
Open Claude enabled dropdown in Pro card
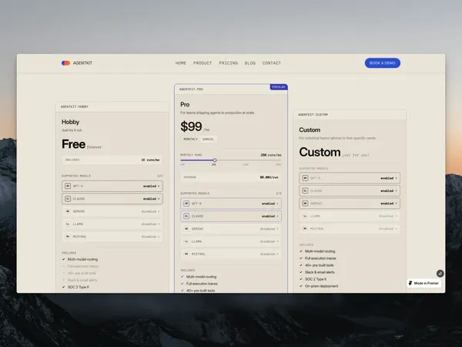pos(270,216)
